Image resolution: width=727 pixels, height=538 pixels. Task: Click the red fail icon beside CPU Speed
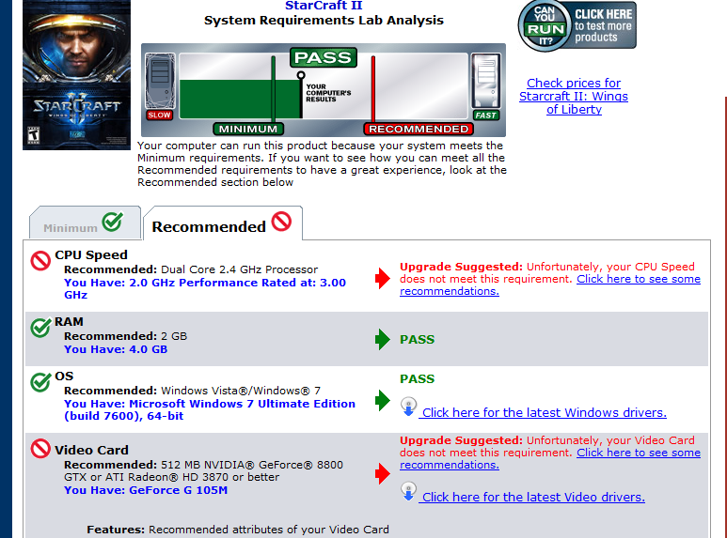pos(40,261)
